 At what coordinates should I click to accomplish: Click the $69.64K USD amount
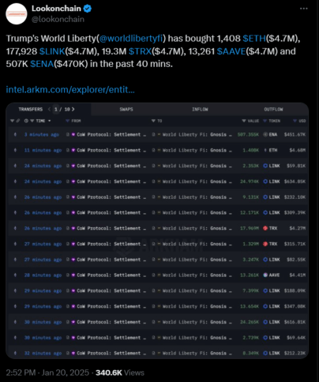tap(296, 338)
